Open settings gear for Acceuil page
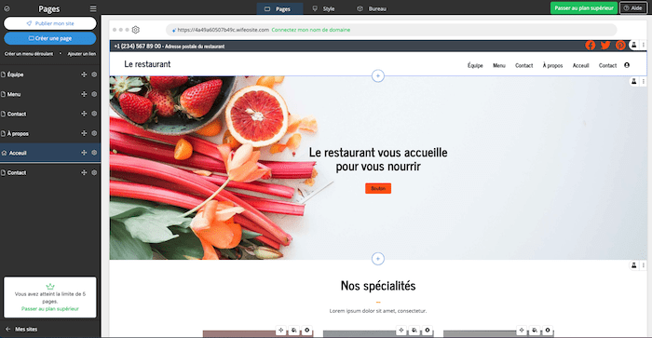Screen dimensions: 652x338 coord(94,153)
